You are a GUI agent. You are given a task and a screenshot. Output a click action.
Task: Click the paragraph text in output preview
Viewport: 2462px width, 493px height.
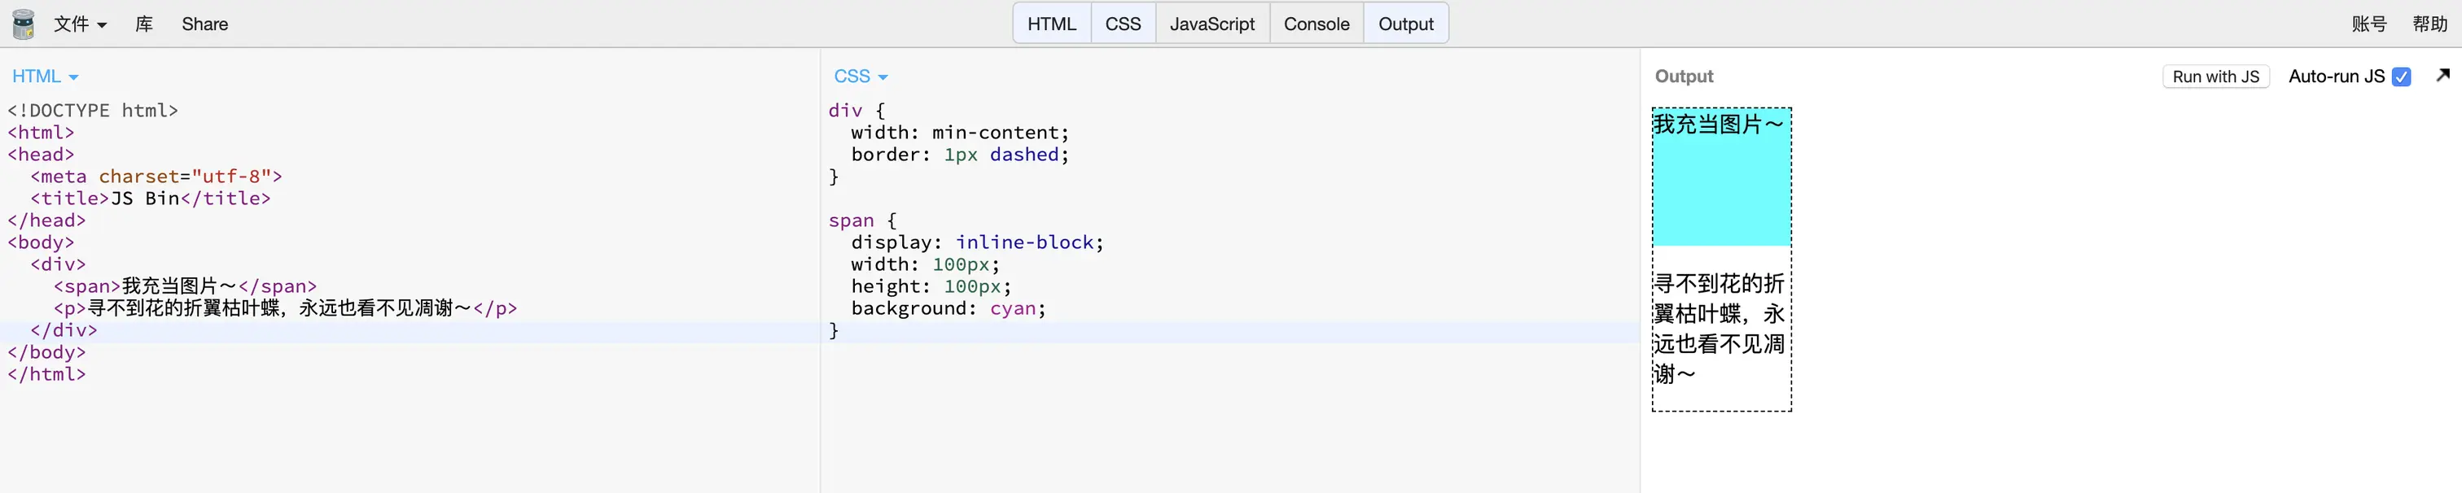[1719, 328]
